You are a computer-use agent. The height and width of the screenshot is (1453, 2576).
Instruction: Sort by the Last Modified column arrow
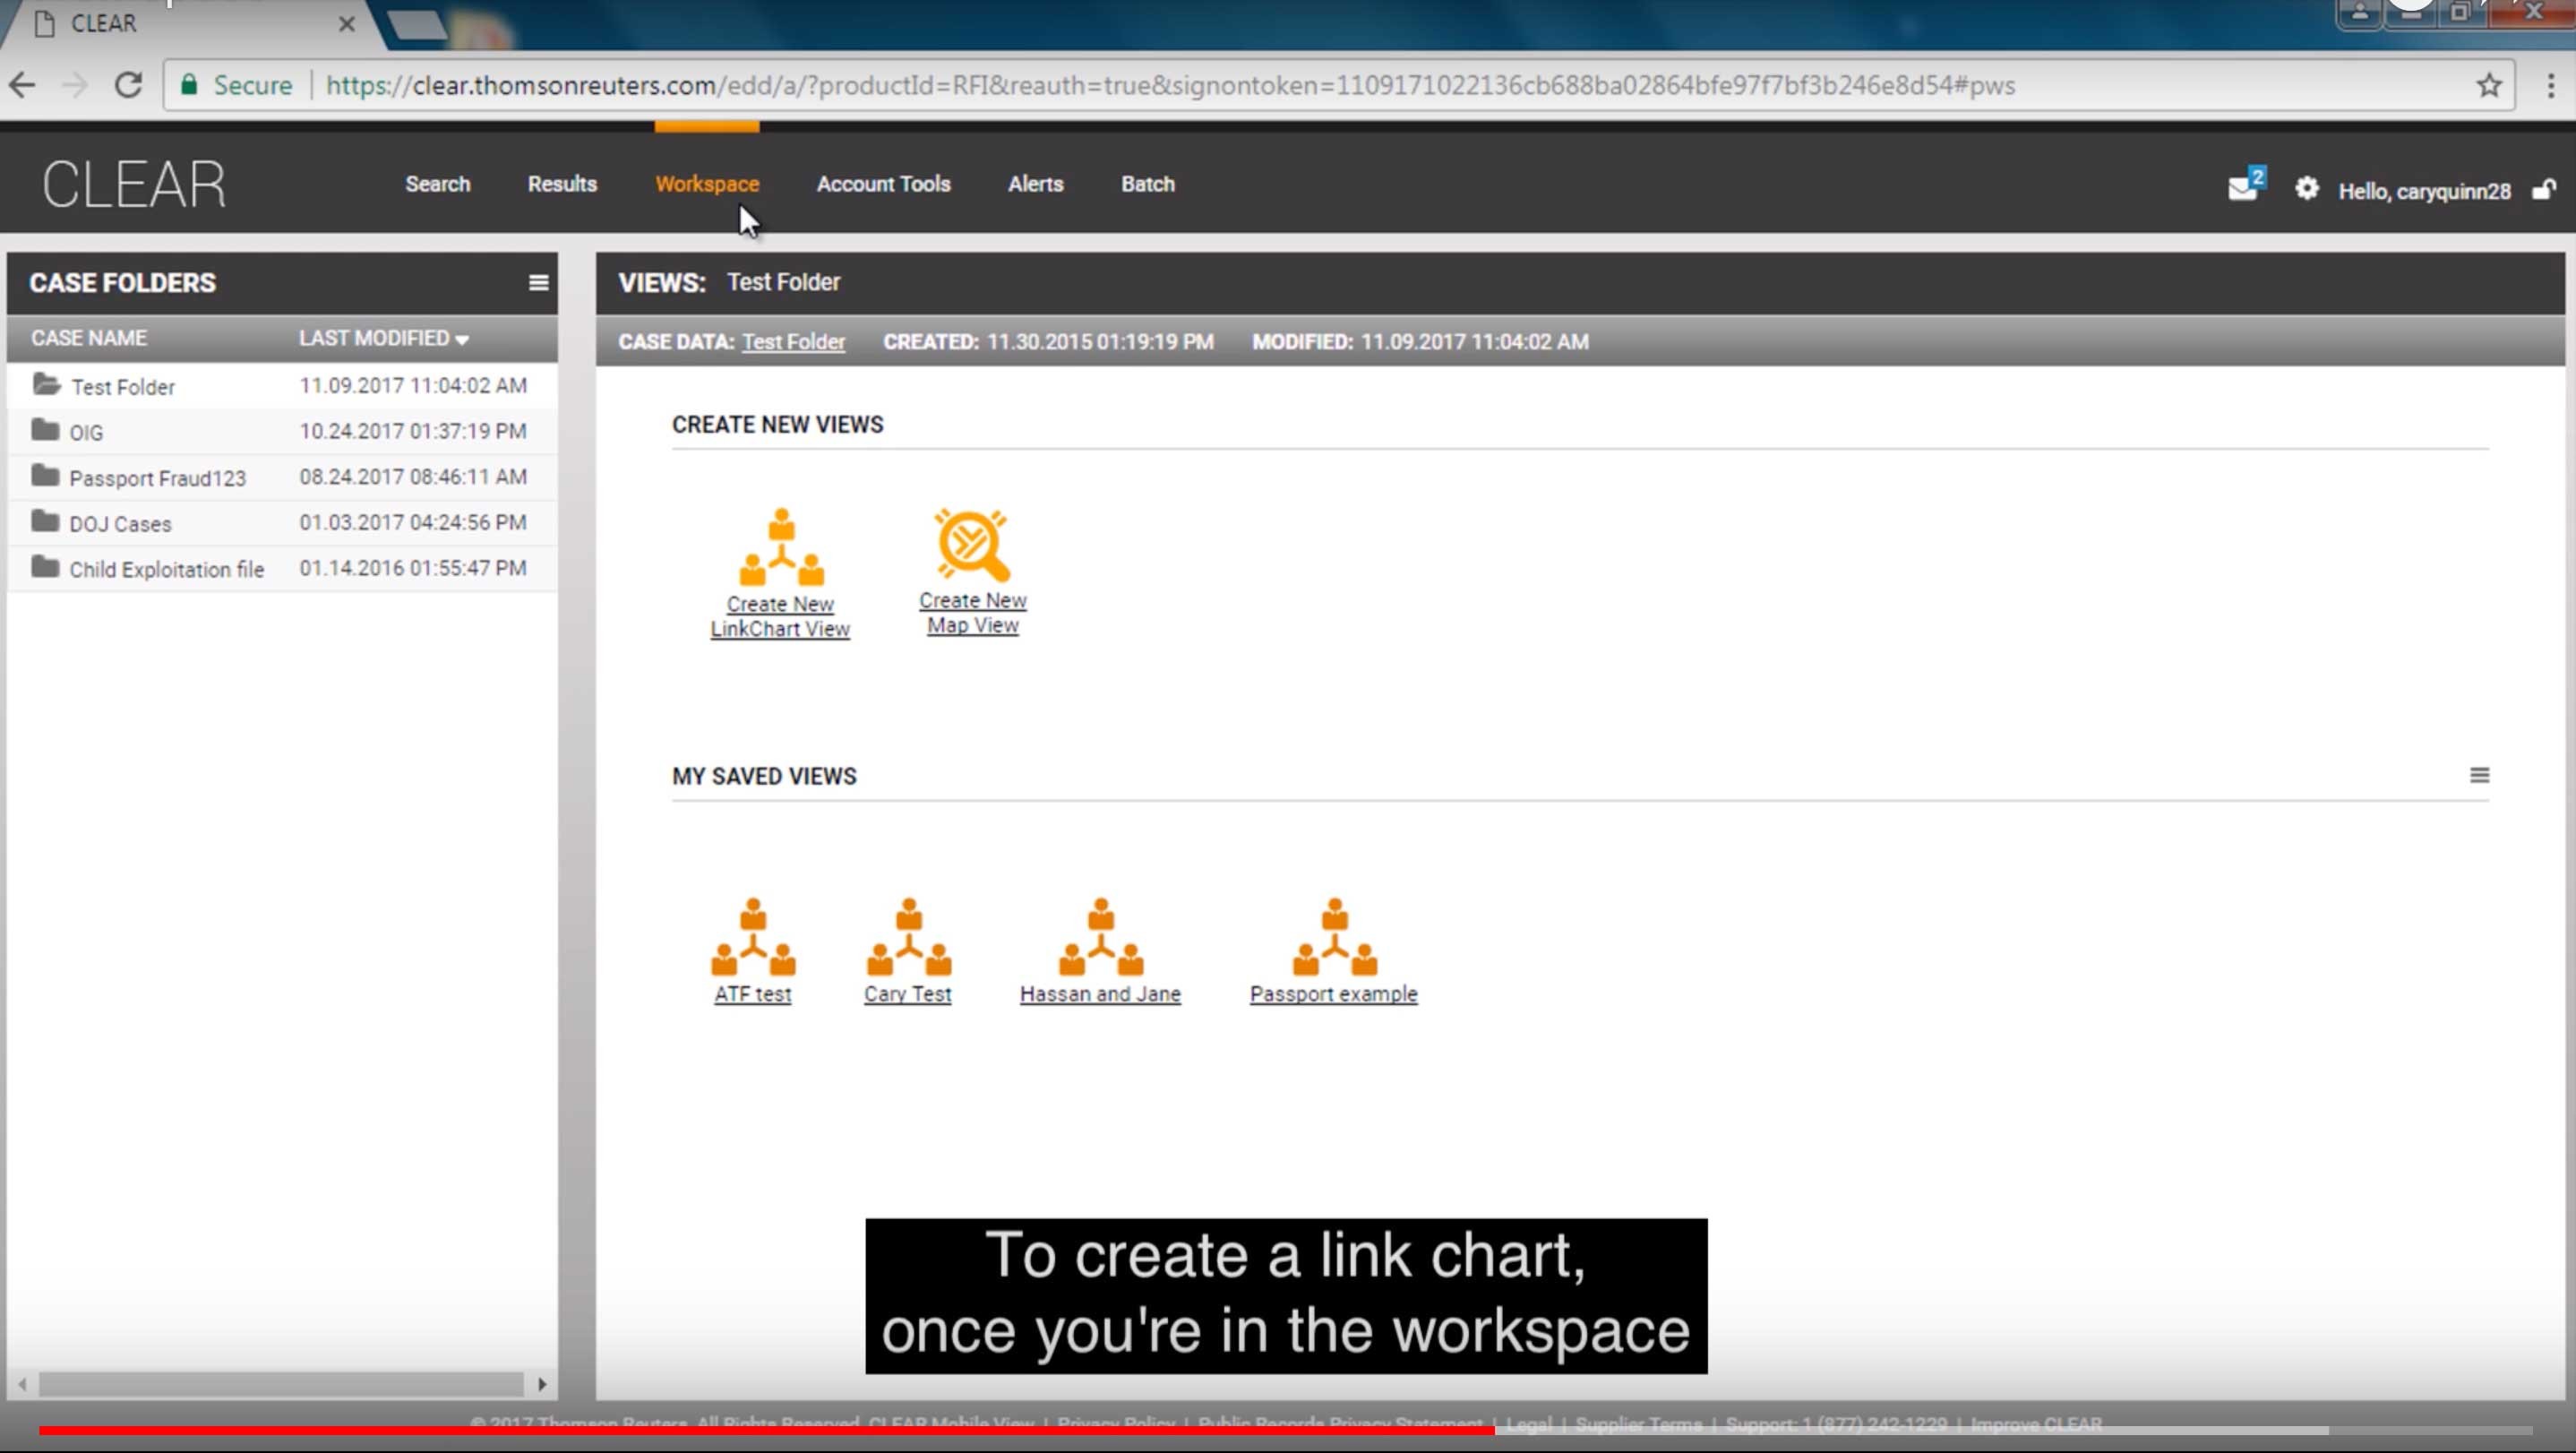pyautogui.click(x=462, y=340)
